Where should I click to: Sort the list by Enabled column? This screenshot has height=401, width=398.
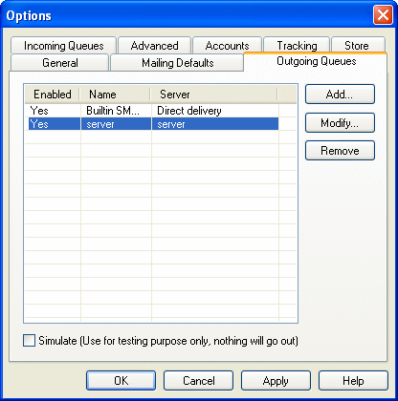point(53,95)
